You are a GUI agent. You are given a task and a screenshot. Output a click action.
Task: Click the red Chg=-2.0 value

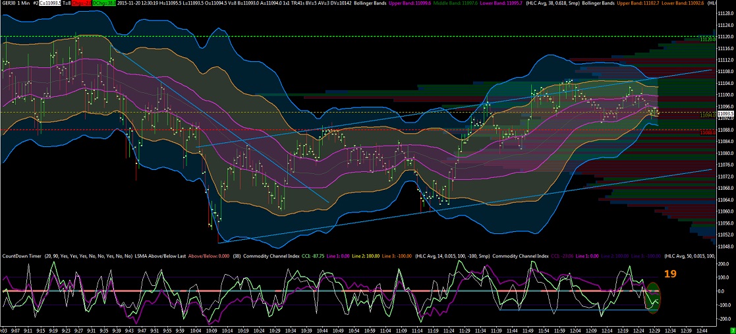point(82,3)
